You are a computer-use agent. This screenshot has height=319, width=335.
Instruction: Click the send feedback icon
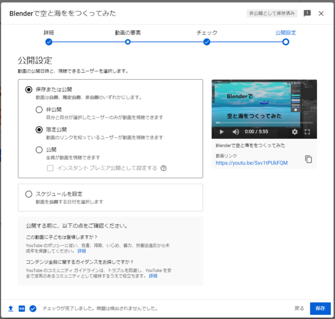[307, 13]
